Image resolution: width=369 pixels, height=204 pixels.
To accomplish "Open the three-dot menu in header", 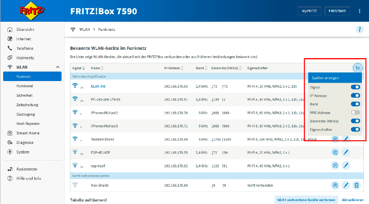I will pyautogui.click(x=360, y=11).
